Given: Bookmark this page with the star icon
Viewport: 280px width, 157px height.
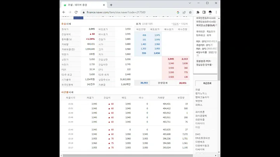Looking at the screenshot, I should (x=190, y=12).
